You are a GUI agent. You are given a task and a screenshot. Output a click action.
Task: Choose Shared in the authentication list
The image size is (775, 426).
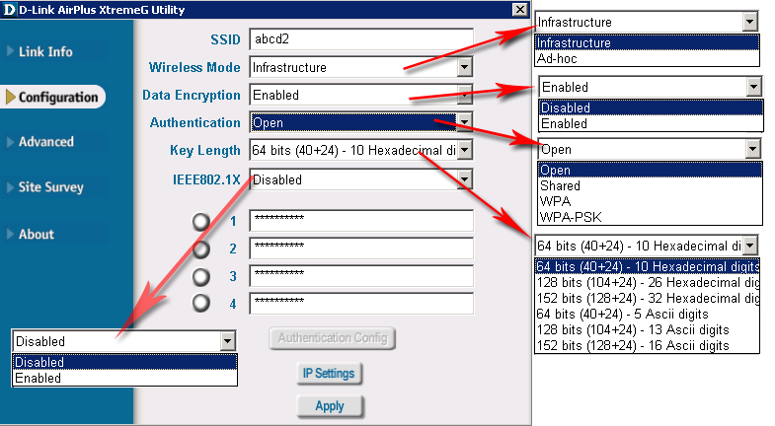(650, 185)
